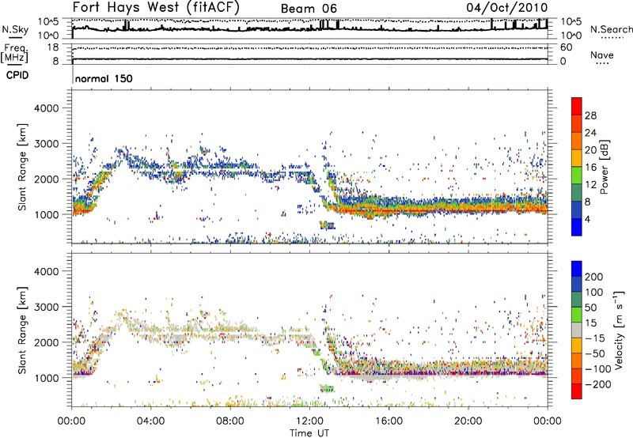Image resolution: width=633 pixels, height=438 pixels.
Task: Click the 'Time UT' axis label
Action: (309, 433)
